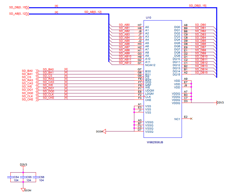Select capacitor C56 symbol
Screen dimensions: 229x193
point(36,177)
